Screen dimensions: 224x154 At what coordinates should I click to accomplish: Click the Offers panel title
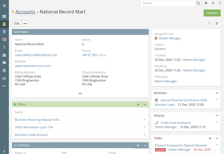point(21,104)
